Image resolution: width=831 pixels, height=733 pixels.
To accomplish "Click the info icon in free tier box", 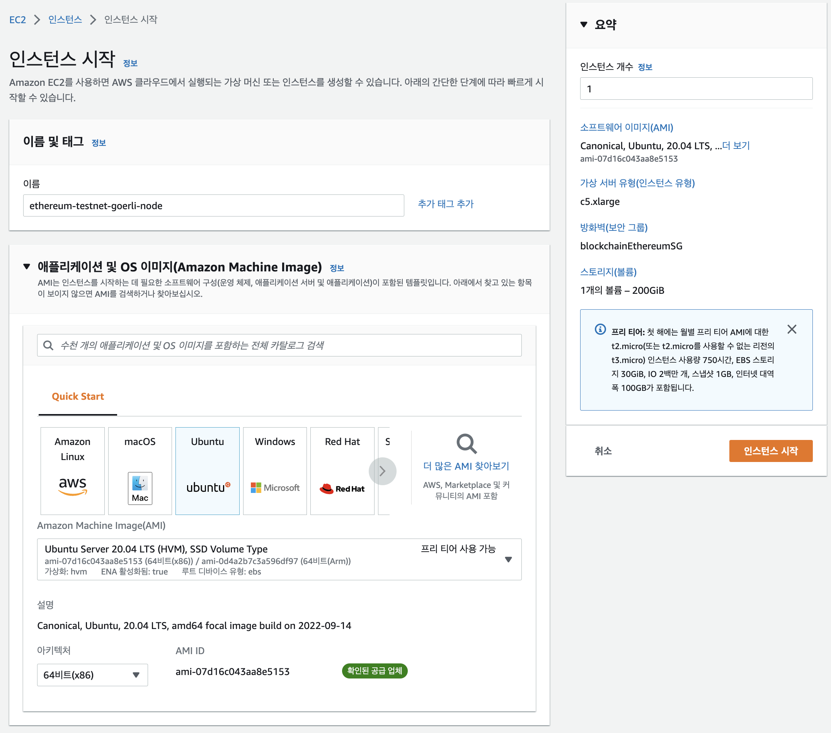I will coord(600,329).
